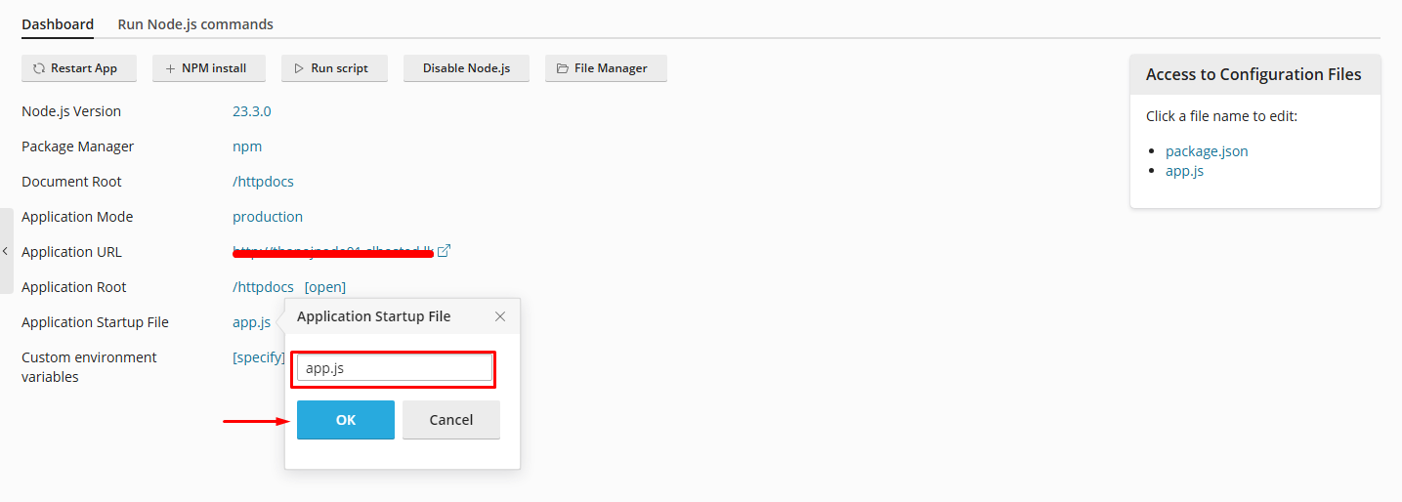Collapse the left sidebar arrow handle
This screenshot has height=502, width=1402.
[x=6, y=251]
